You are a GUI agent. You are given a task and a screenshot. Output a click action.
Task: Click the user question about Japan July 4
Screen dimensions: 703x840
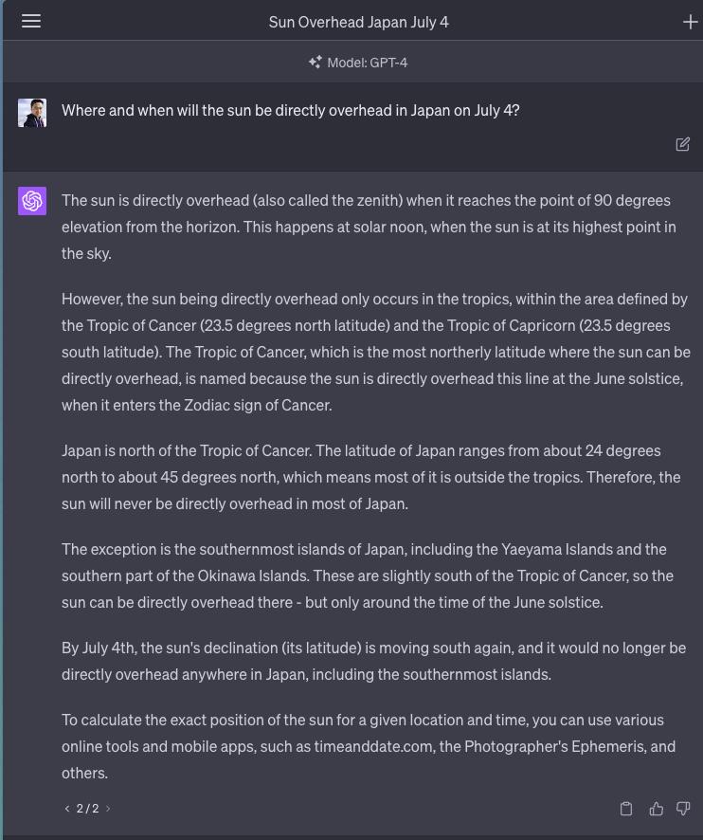tap(290, 110)
